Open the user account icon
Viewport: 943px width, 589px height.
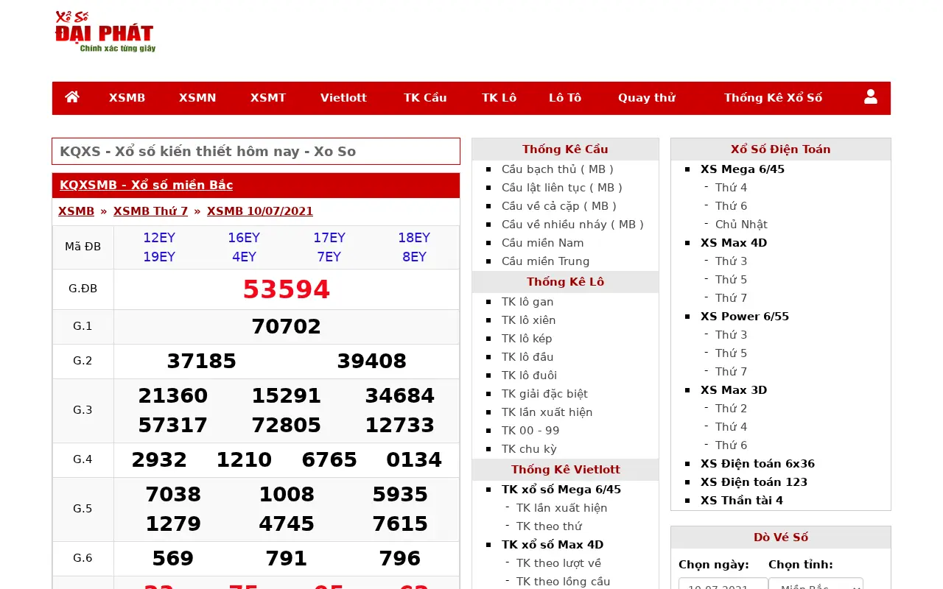pos(871,97)
